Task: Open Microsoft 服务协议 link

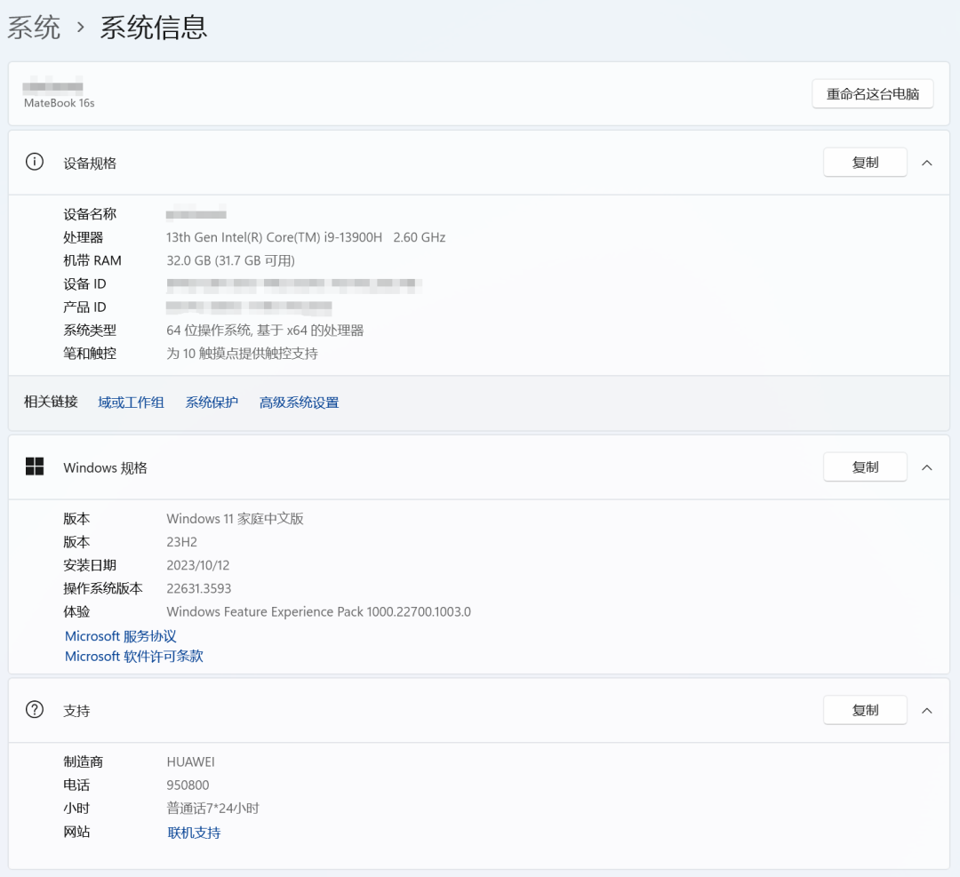Action: tap(121, 636)
